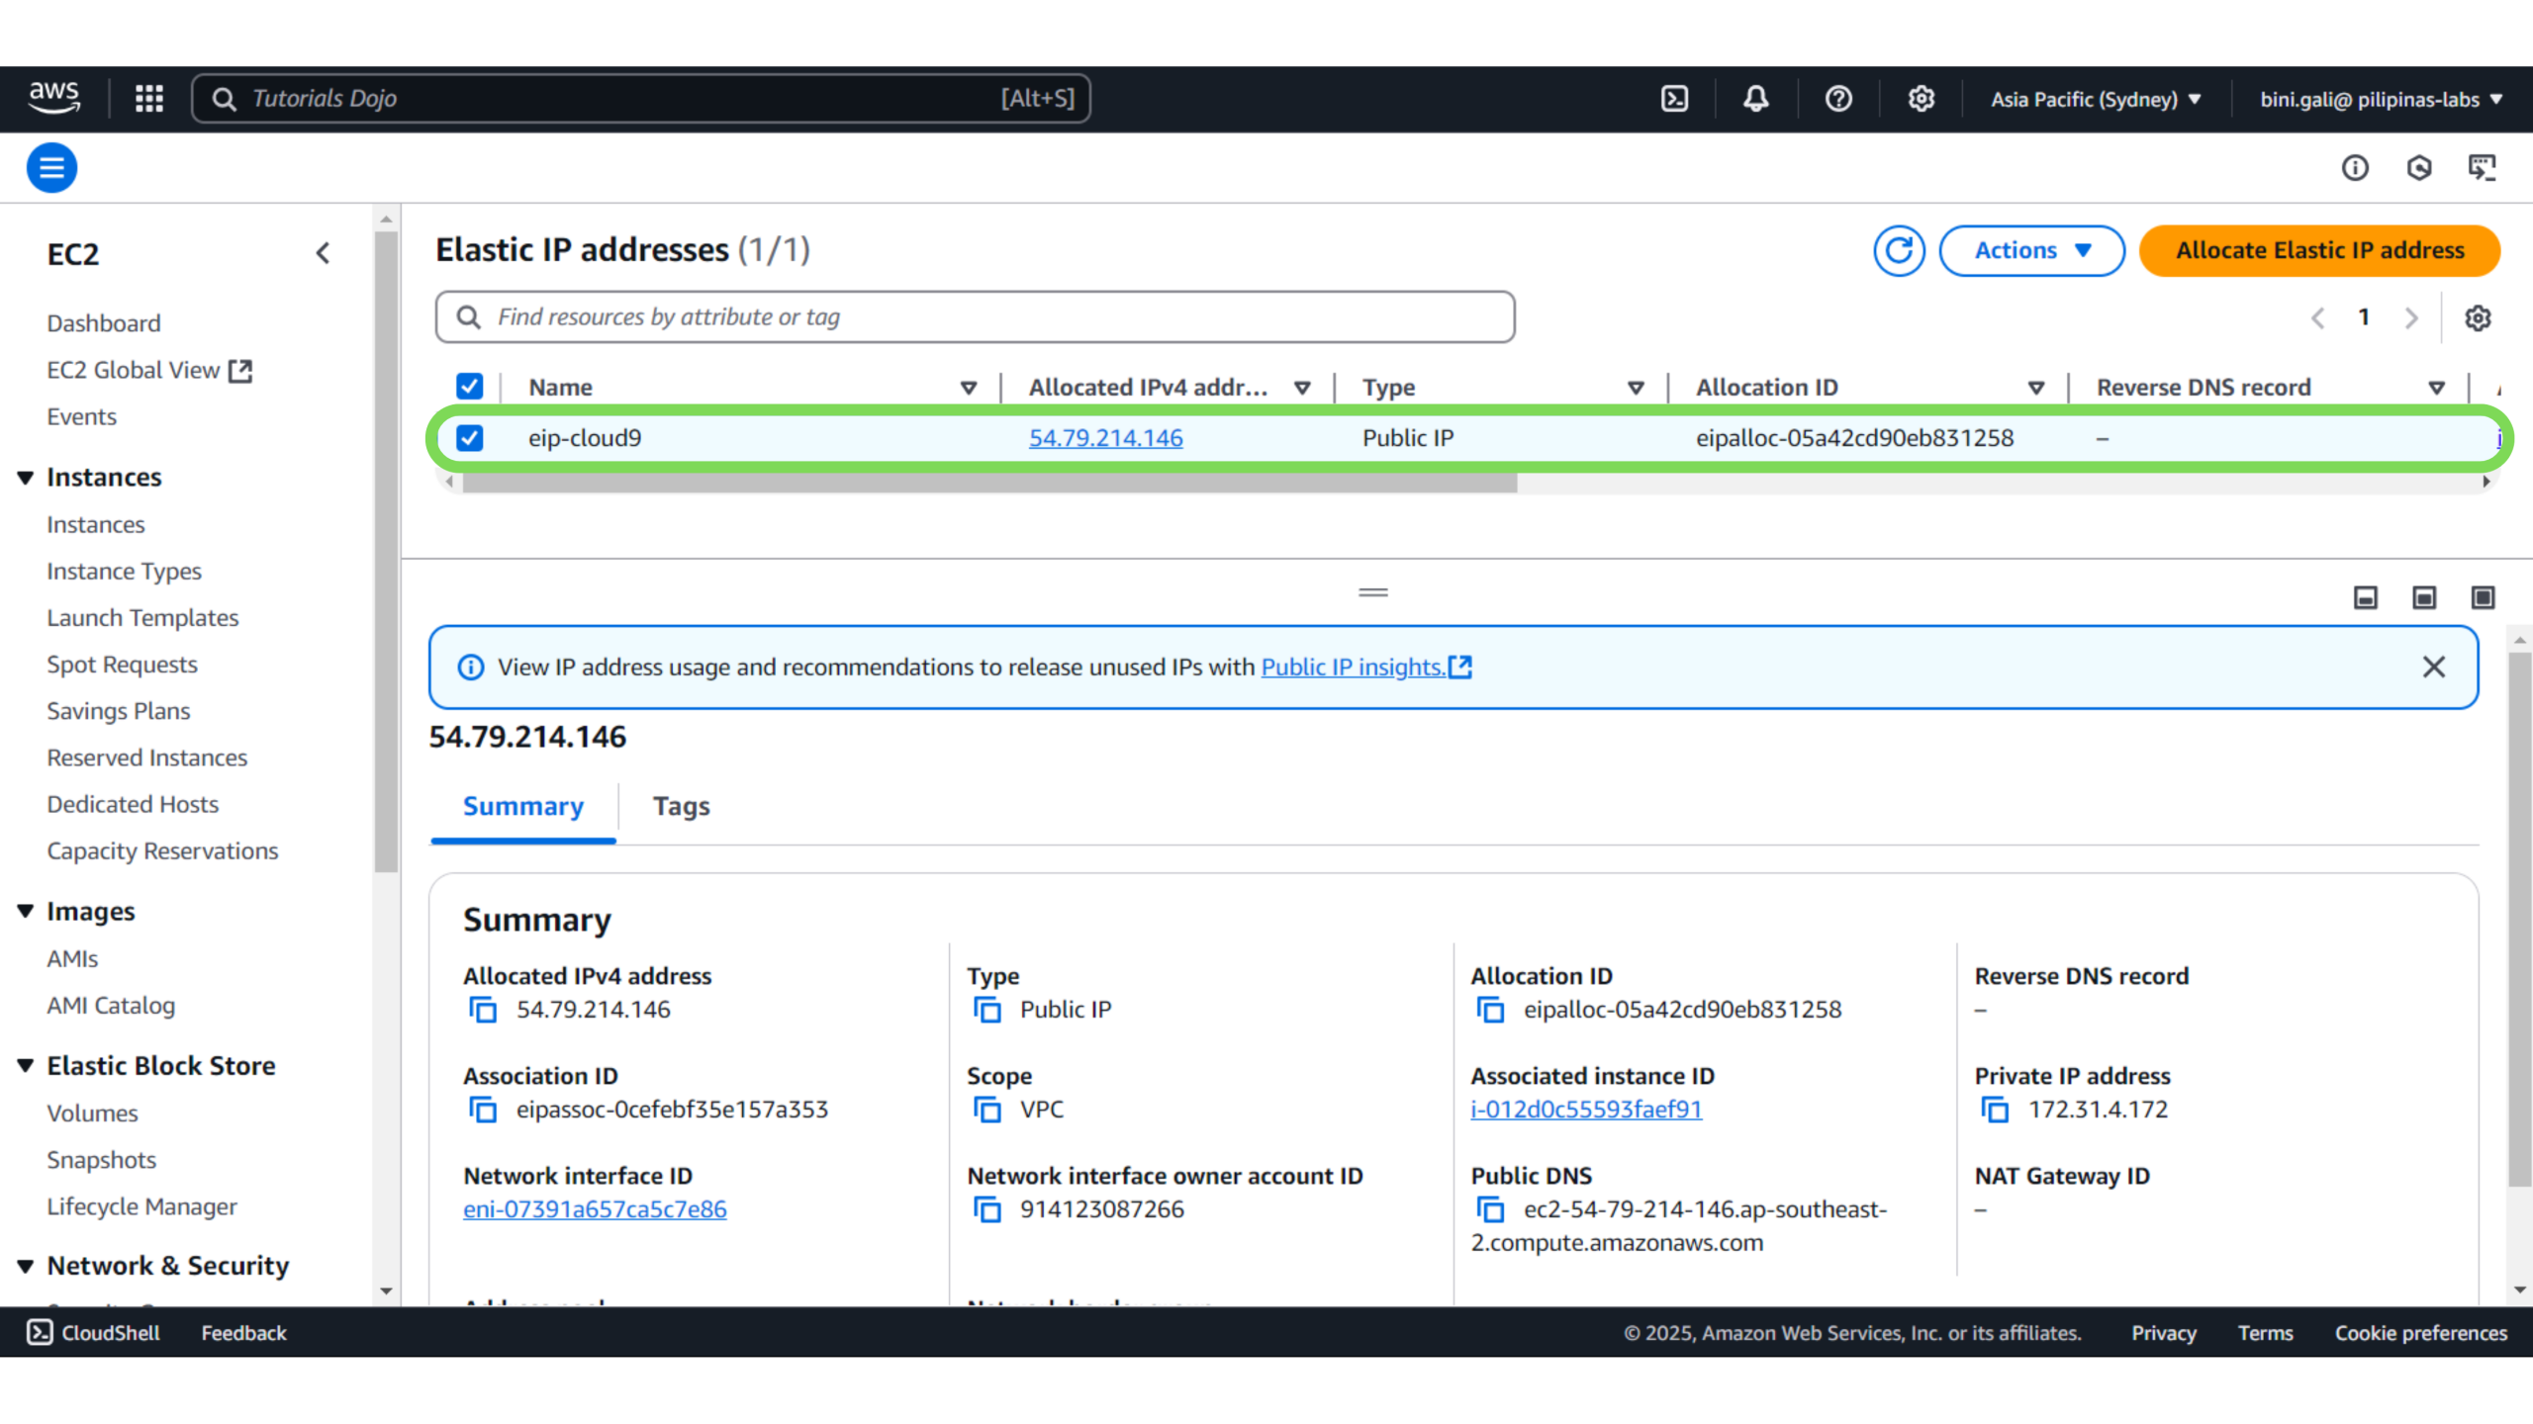Open the Actions dropdown
This screenshot has width=2533, height=1424.
2031,250
